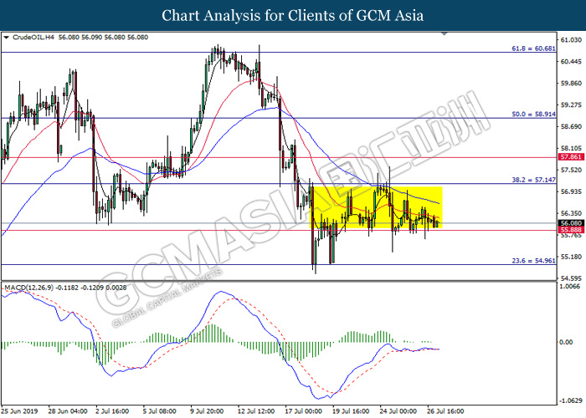Click the 24 Jul 00:00 time label

pyautogui.click(x=398, y=411)
